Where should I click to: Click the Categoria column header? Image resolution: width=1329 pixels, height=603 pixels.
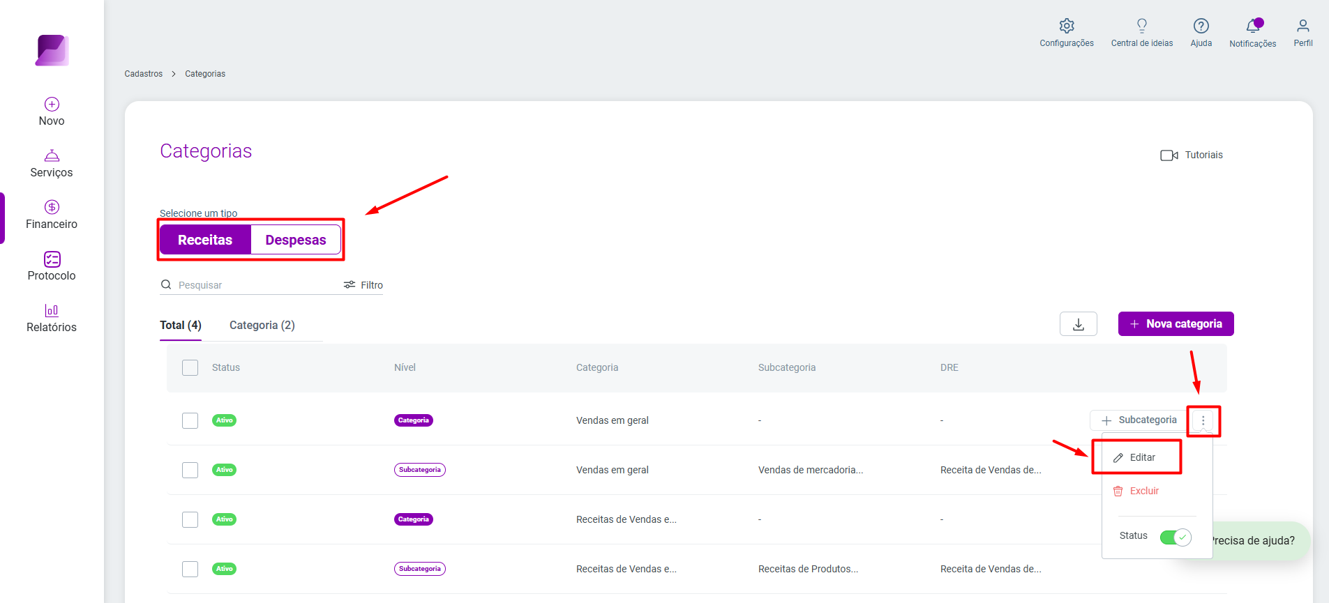coord(597,367)
